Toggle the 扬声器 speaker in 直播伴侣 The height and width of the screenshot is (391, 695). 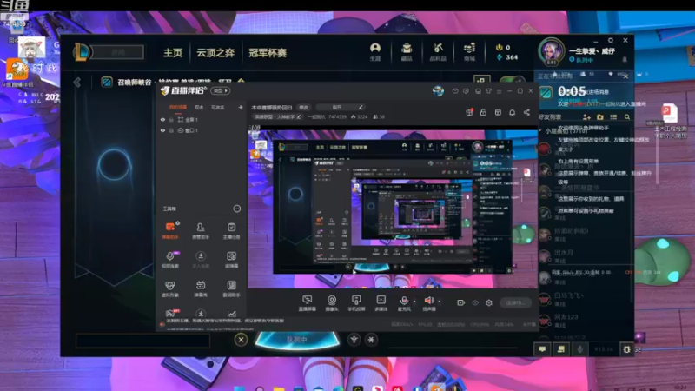[x=428, y=303]
